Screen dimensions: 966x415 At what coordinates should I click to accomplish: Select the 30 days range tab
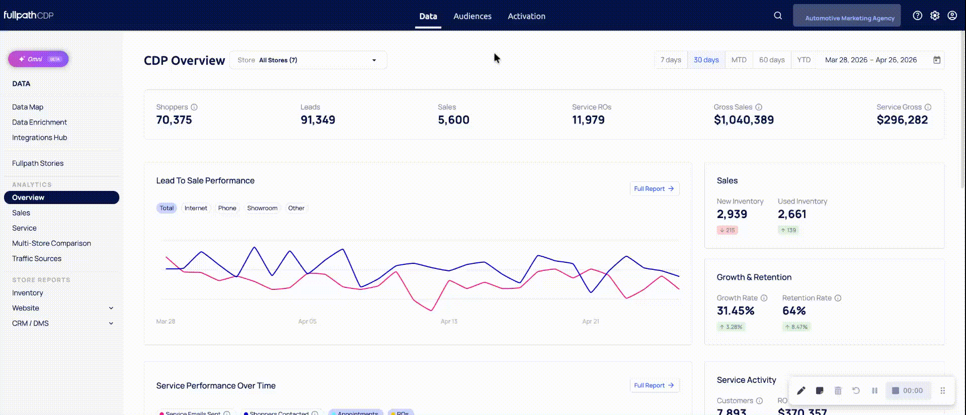pos(706,60)
